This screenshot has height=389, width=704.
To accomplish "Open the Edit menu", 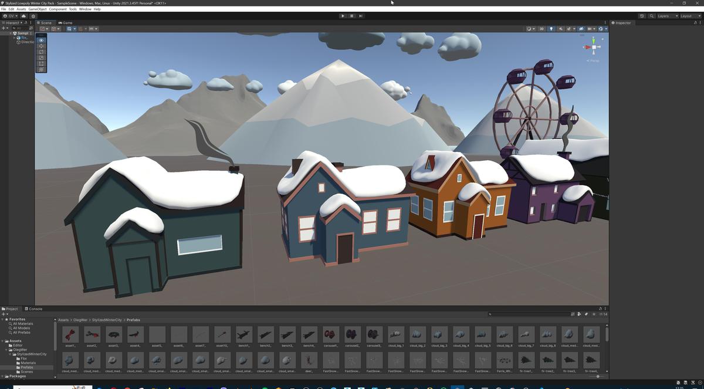I will point(11,9).
